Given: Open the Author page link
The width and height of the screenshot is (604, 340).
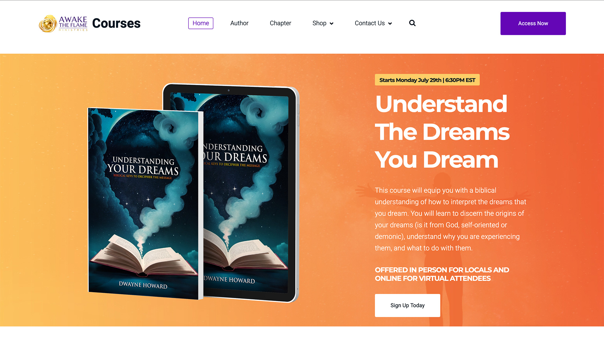Looking at the screenshot, I should (x=239, y=23).
